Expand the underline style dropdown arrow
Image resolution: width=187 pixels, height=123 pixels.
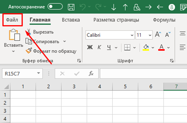pos(116,48)
